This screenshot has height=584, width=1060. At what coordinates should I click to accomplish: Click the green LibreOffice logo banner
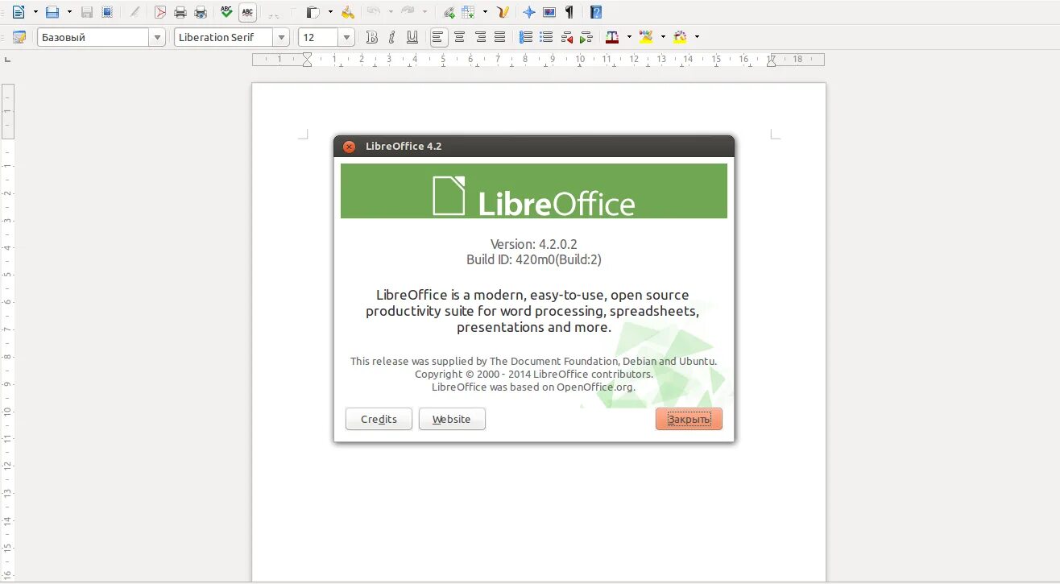[x=534, y=191]
